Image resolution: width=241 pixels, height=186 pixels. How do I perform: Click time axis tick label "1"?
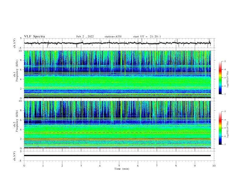43,166
